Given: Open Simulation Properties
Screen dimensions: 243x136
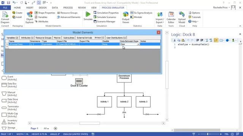Looking at the screenshot, I should pyautogui.click(x=106, y=13).
